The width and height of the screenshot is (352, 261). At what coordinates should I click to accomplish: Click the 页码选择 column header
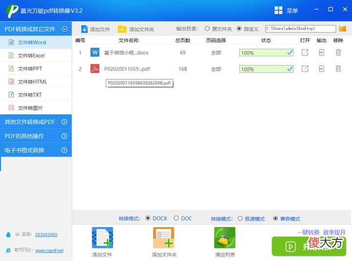point(216,41)
